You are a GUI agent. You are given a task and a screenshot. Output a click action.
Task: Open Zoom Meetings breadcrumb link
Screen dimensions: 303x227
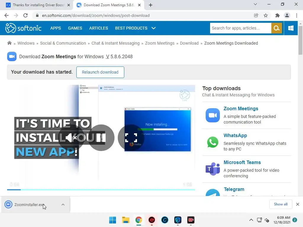(x=160, y=43)
